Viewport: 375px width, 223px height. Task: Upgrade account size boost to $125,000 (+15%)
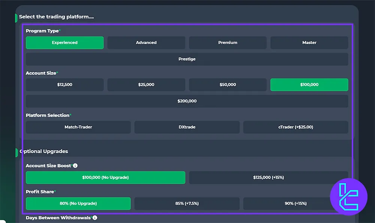(x=268, y=177)
